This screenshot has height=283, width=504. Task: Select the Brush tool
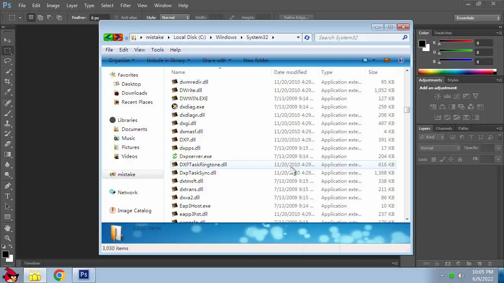coord(7,113)
